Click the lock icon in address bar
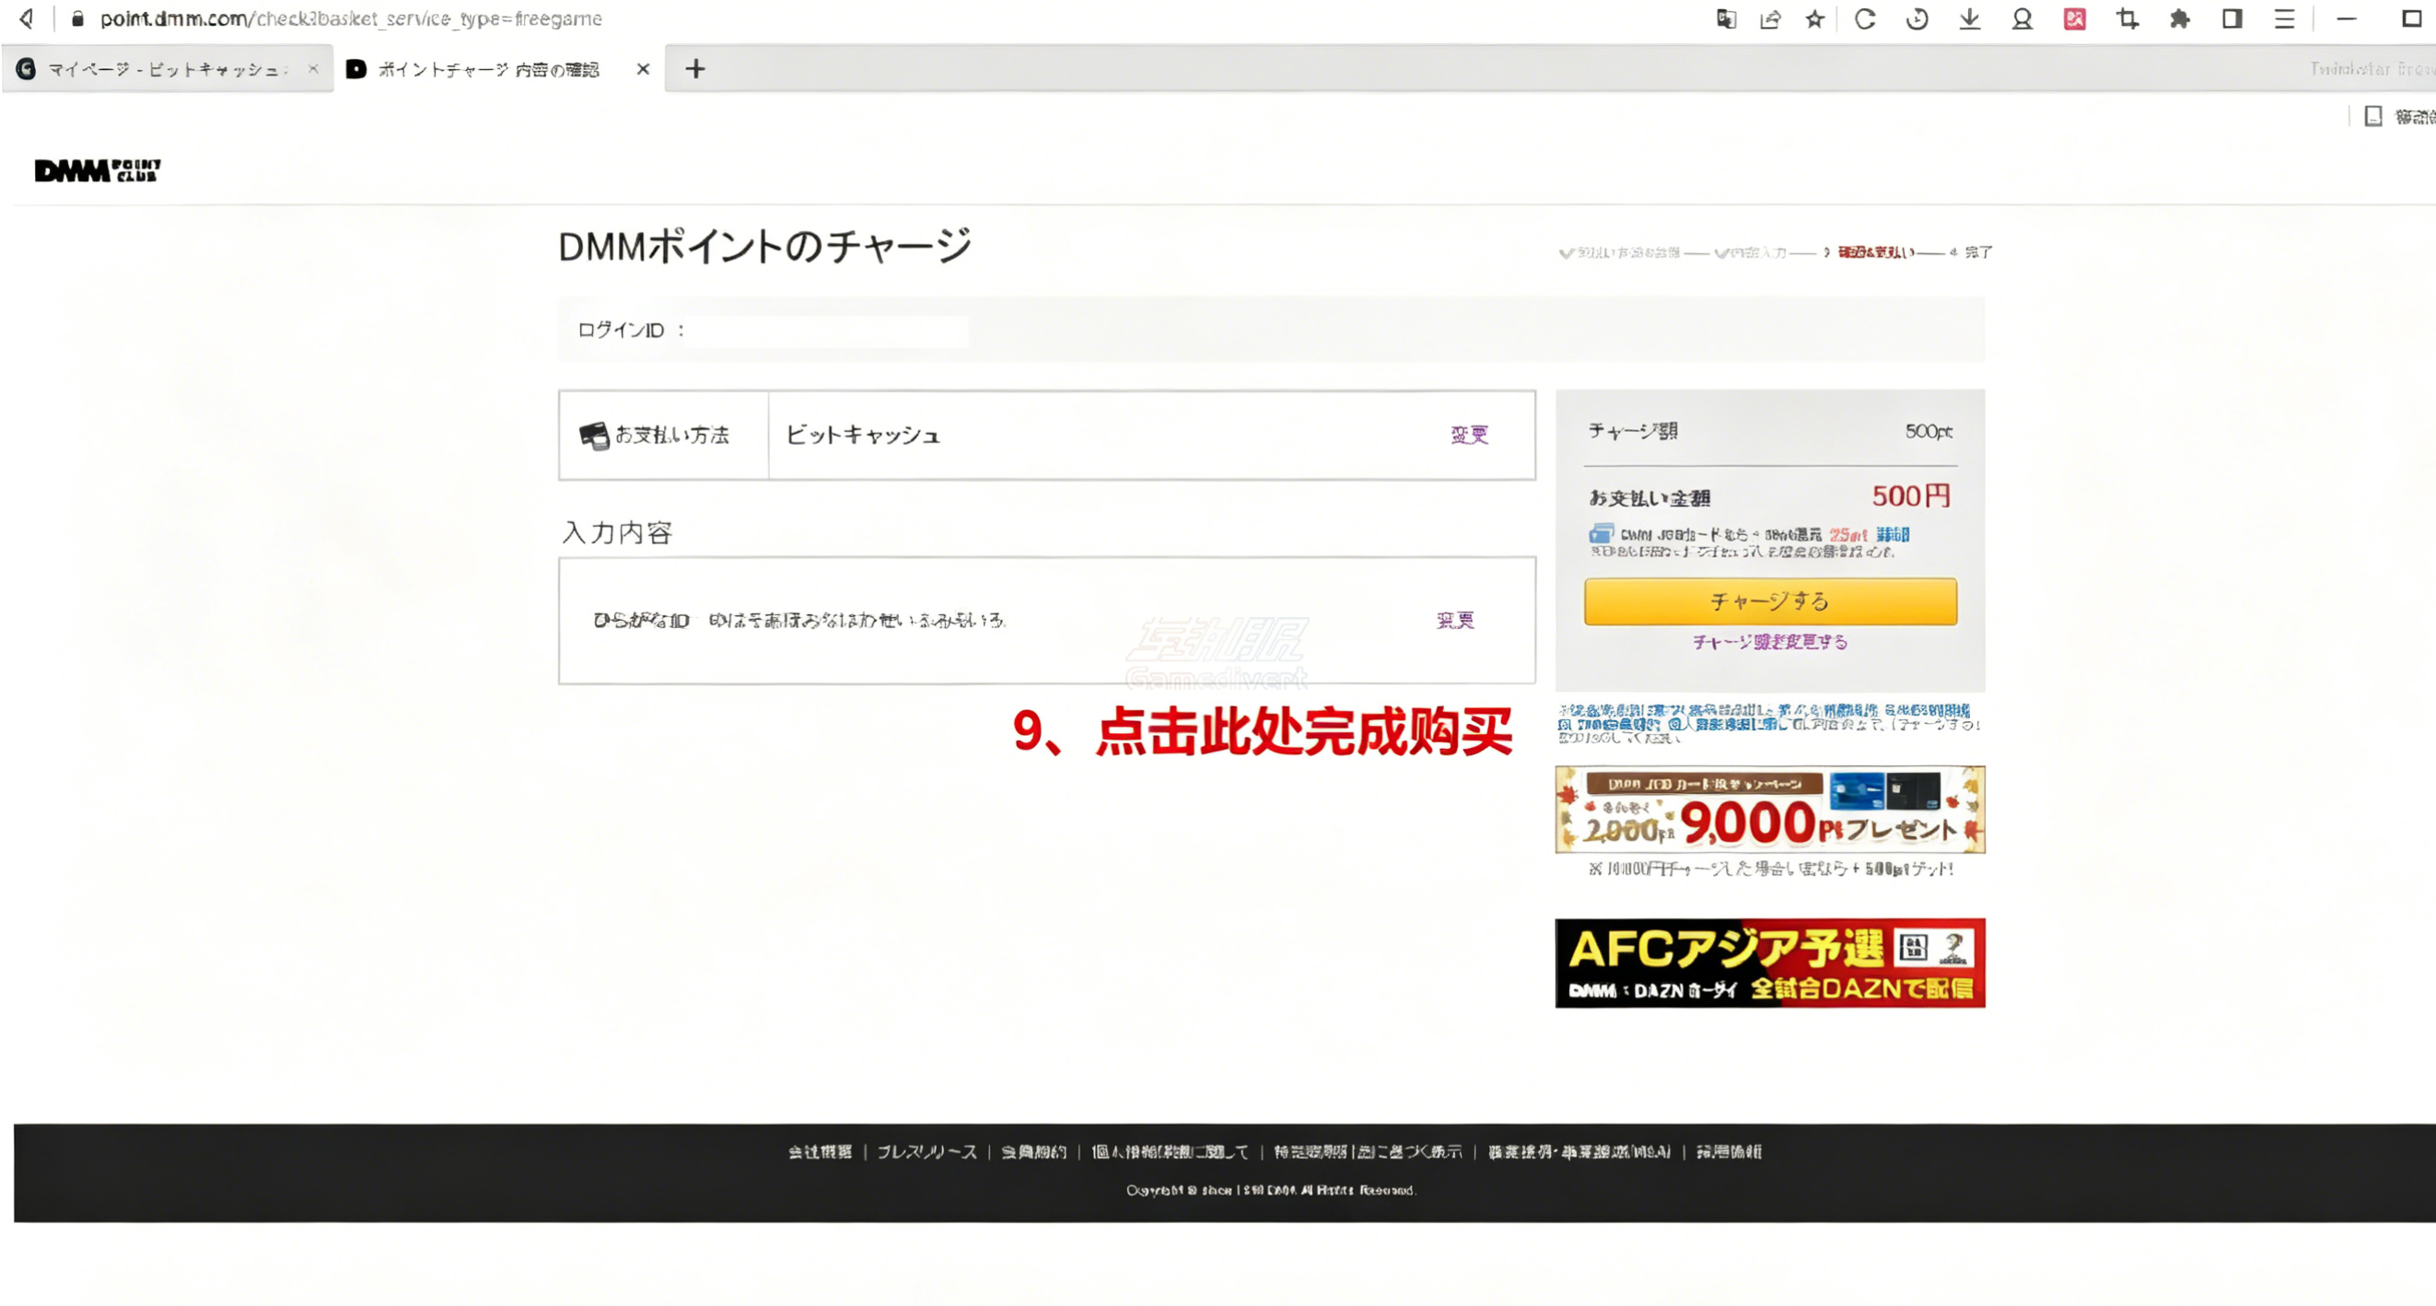2436x1306 pixels. (77, 19)
